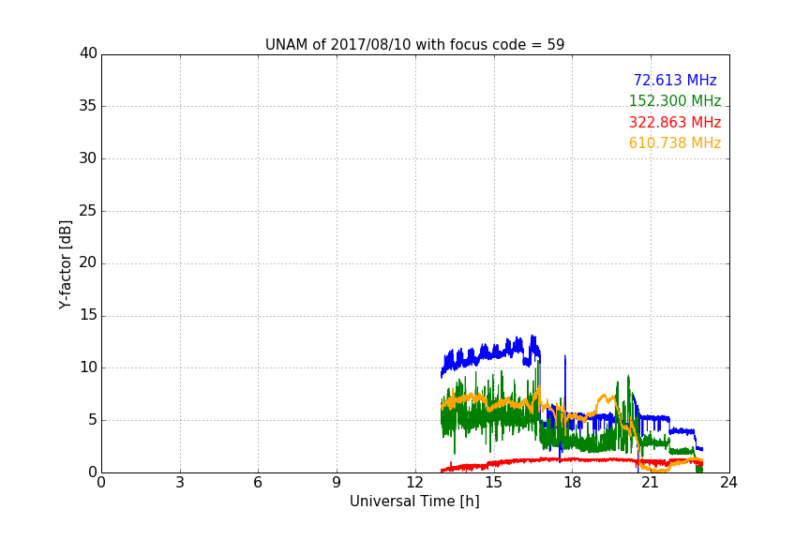This screenshot has width=810, height=540.
Task: Click the y-axis tick label '30'
Action: coord(88,158)
